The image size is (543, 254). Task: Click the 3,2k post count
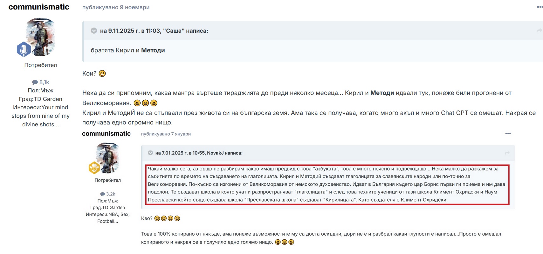coord(111,194)
